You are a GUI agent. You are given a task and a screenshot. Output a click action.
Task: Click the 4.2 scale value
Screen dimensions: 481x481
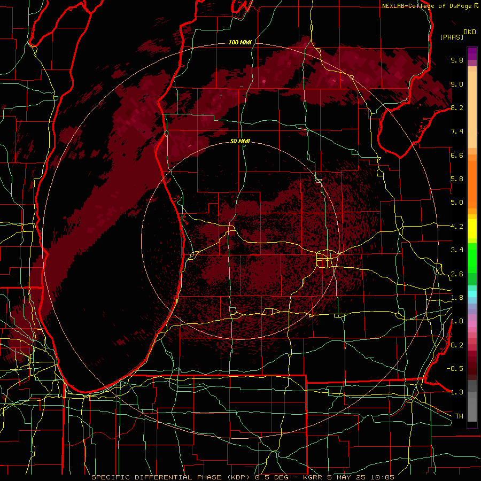pyautogui.click(x=457, y=227)
